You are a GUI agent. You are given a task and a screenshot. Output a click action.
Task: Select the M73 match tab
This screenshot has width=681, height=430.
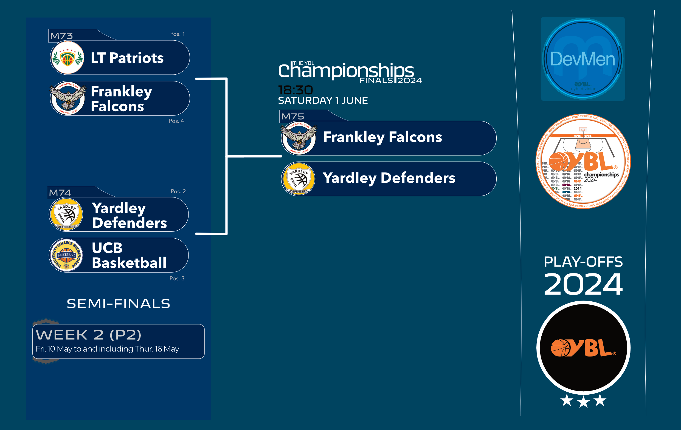click(61, 36)
